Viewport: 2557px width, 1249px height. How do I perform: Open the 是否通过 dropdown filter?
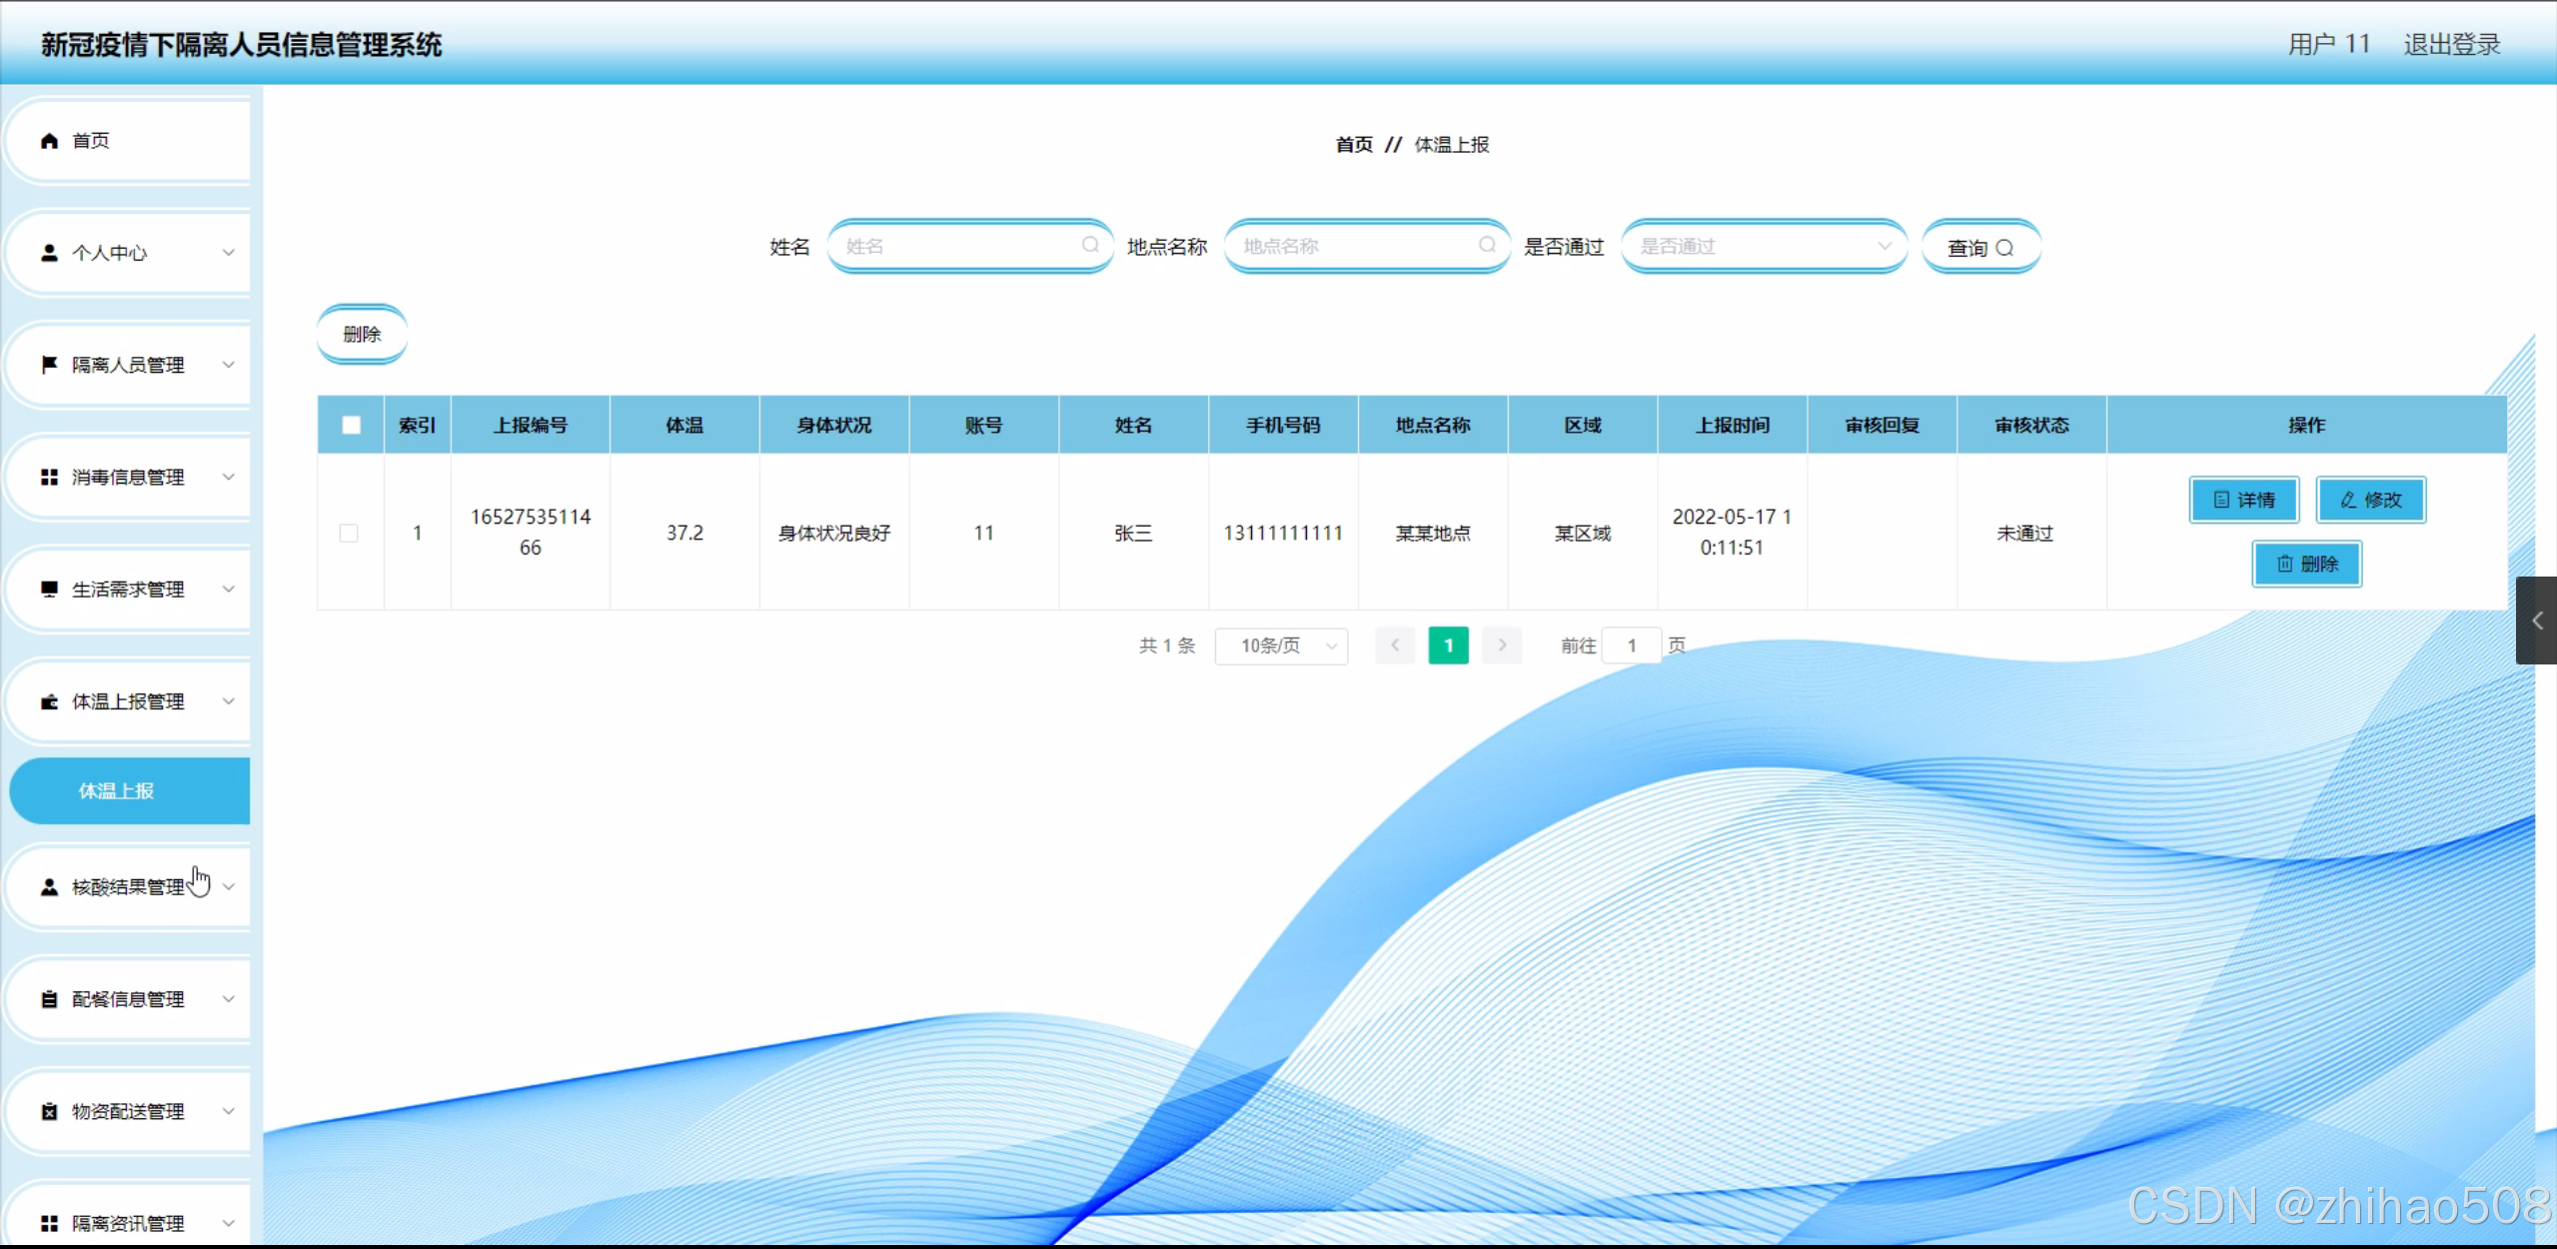[1764, 246]
